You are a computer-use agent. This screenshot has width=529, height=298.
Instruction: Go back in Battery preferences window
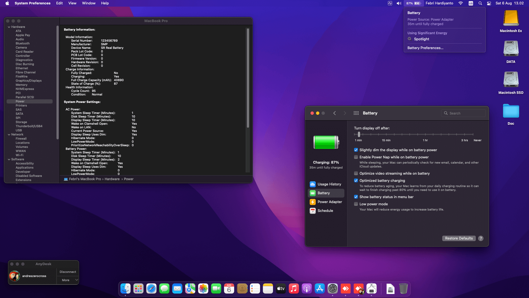(x=334, y=113)
